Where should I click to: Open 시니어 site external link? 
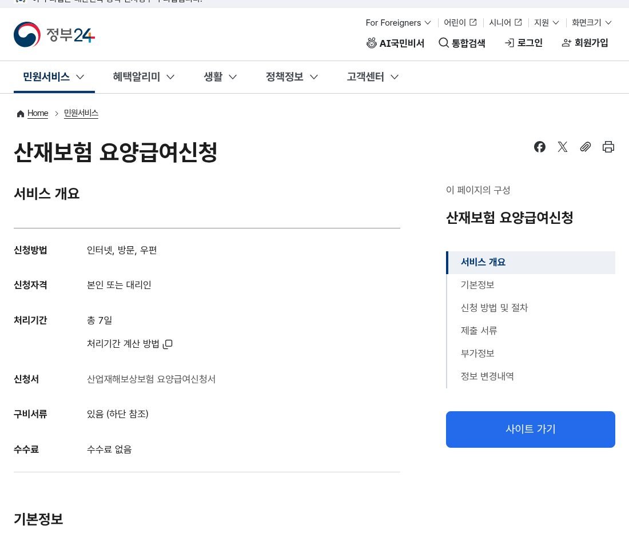pos(505,22)
